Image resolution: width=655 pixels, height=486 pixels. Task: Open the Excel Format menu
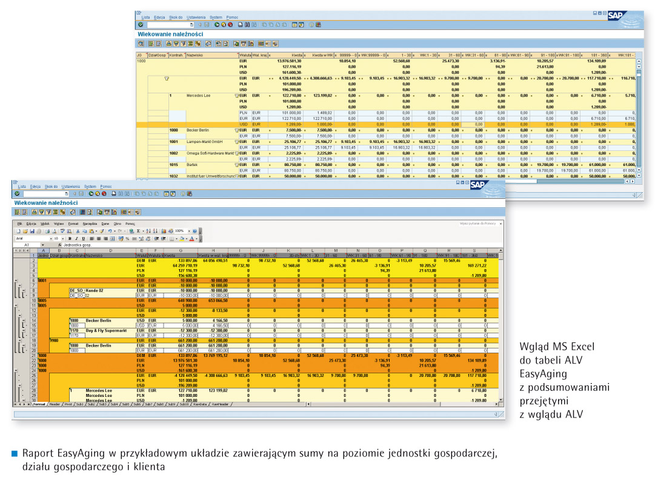[x=73, y=224]
